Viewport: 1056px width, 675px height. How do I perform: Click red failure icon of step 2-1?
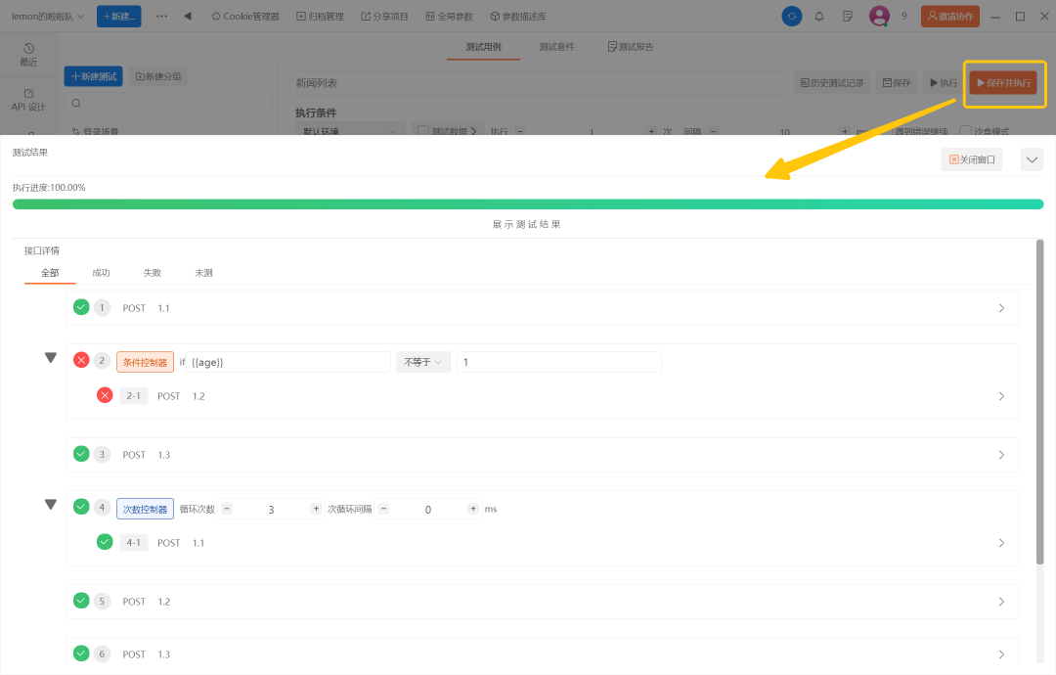click(105, 395)
